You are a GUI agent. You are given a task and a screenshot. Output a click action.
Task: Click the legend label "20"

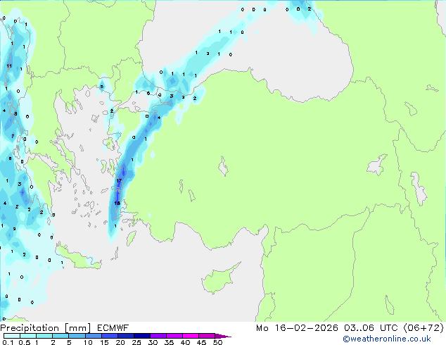pyautogui.click(x=120, y=342)
